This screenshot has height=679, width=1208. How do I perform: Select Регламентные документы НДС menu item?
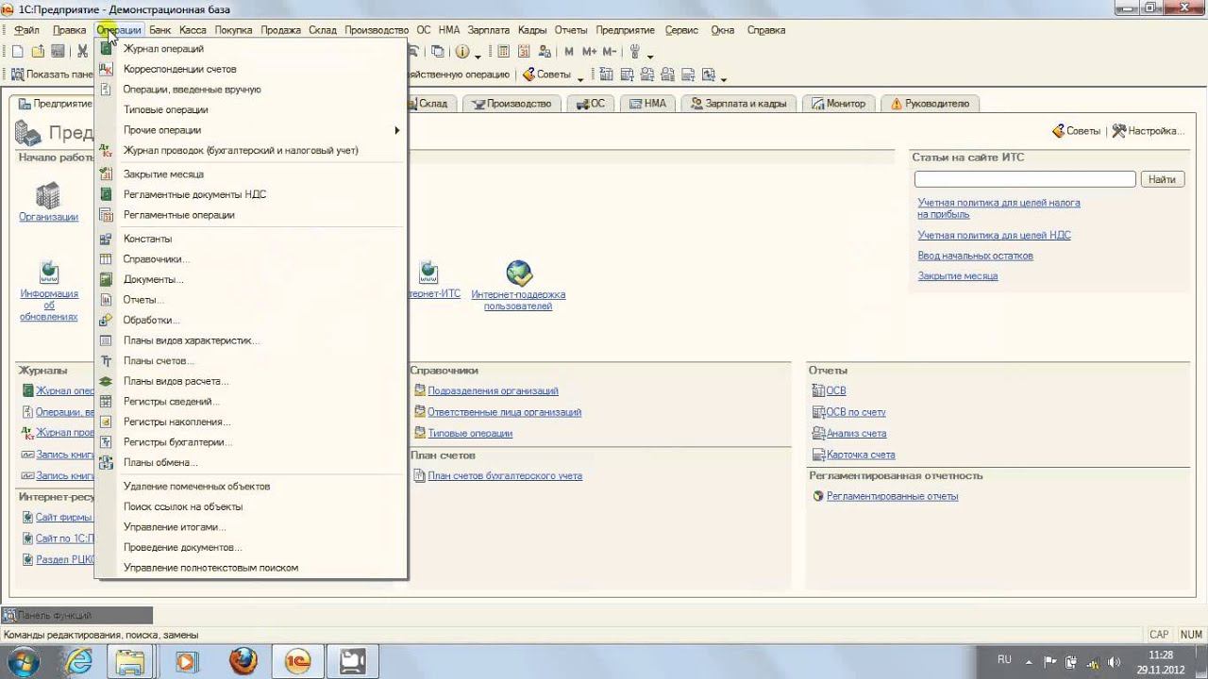(251, 194)
